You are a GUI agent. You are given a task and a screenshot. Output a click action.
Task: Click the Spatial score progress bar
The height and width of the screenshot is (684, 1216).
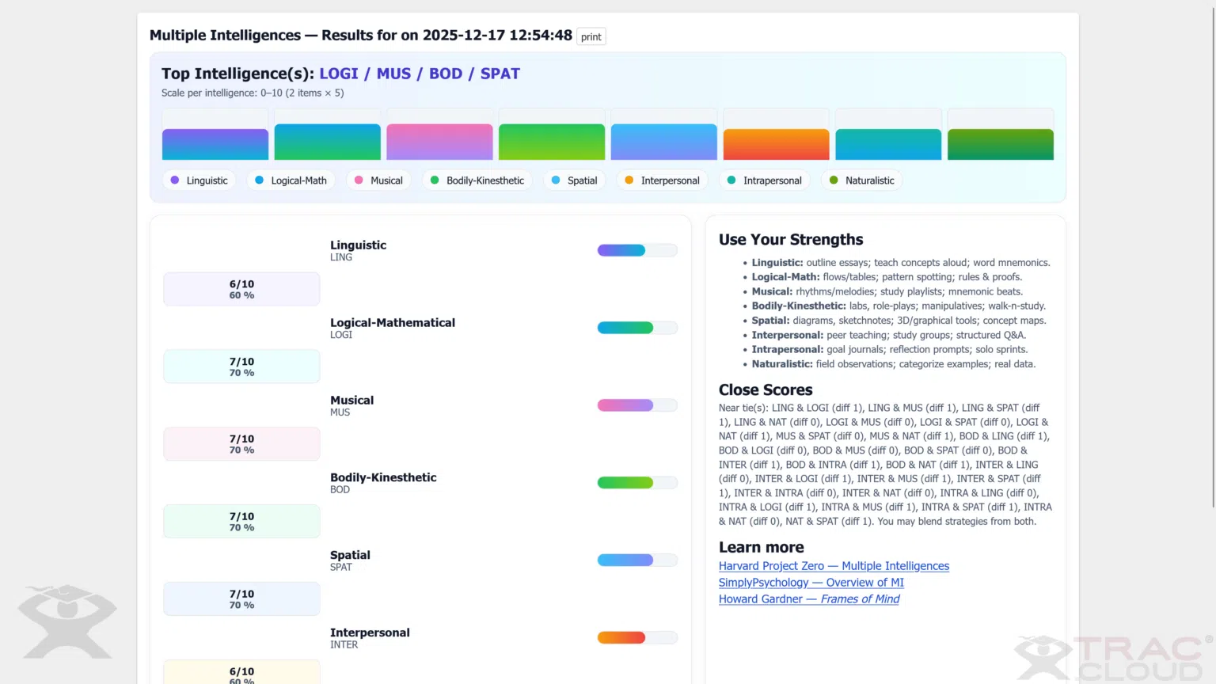[636, 560]
